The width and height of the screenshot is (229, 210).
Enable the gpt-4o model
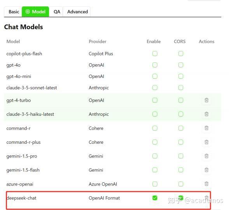tap(155, 65)
